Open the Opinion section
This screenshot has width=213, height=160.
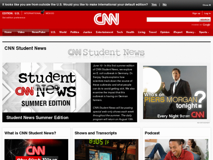(165, 32)
